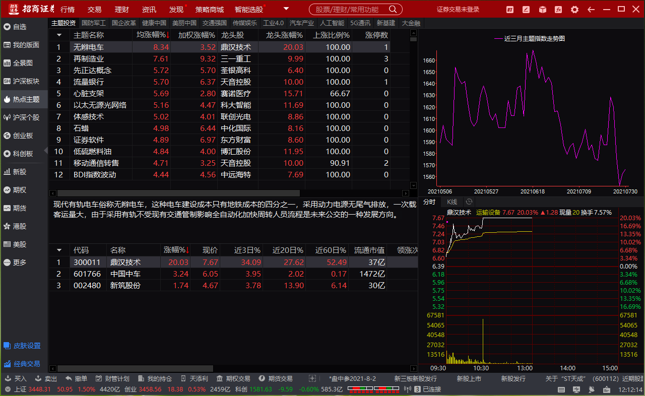Click the monitor chart icon in status bar
This screenshot has width=645, height=396.
[575, 389]
